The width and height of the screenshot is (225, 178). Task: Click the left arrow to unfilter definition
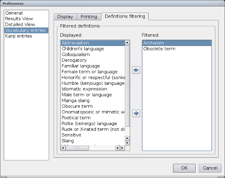136,113
